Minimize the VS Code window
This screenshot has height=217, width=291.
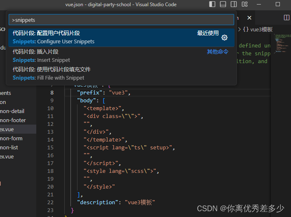[259, 4]
